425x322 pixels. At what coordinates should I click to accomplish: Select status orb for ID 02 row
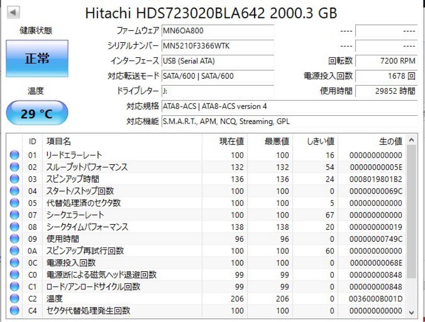pyautogui.click(x=15, y=167)
